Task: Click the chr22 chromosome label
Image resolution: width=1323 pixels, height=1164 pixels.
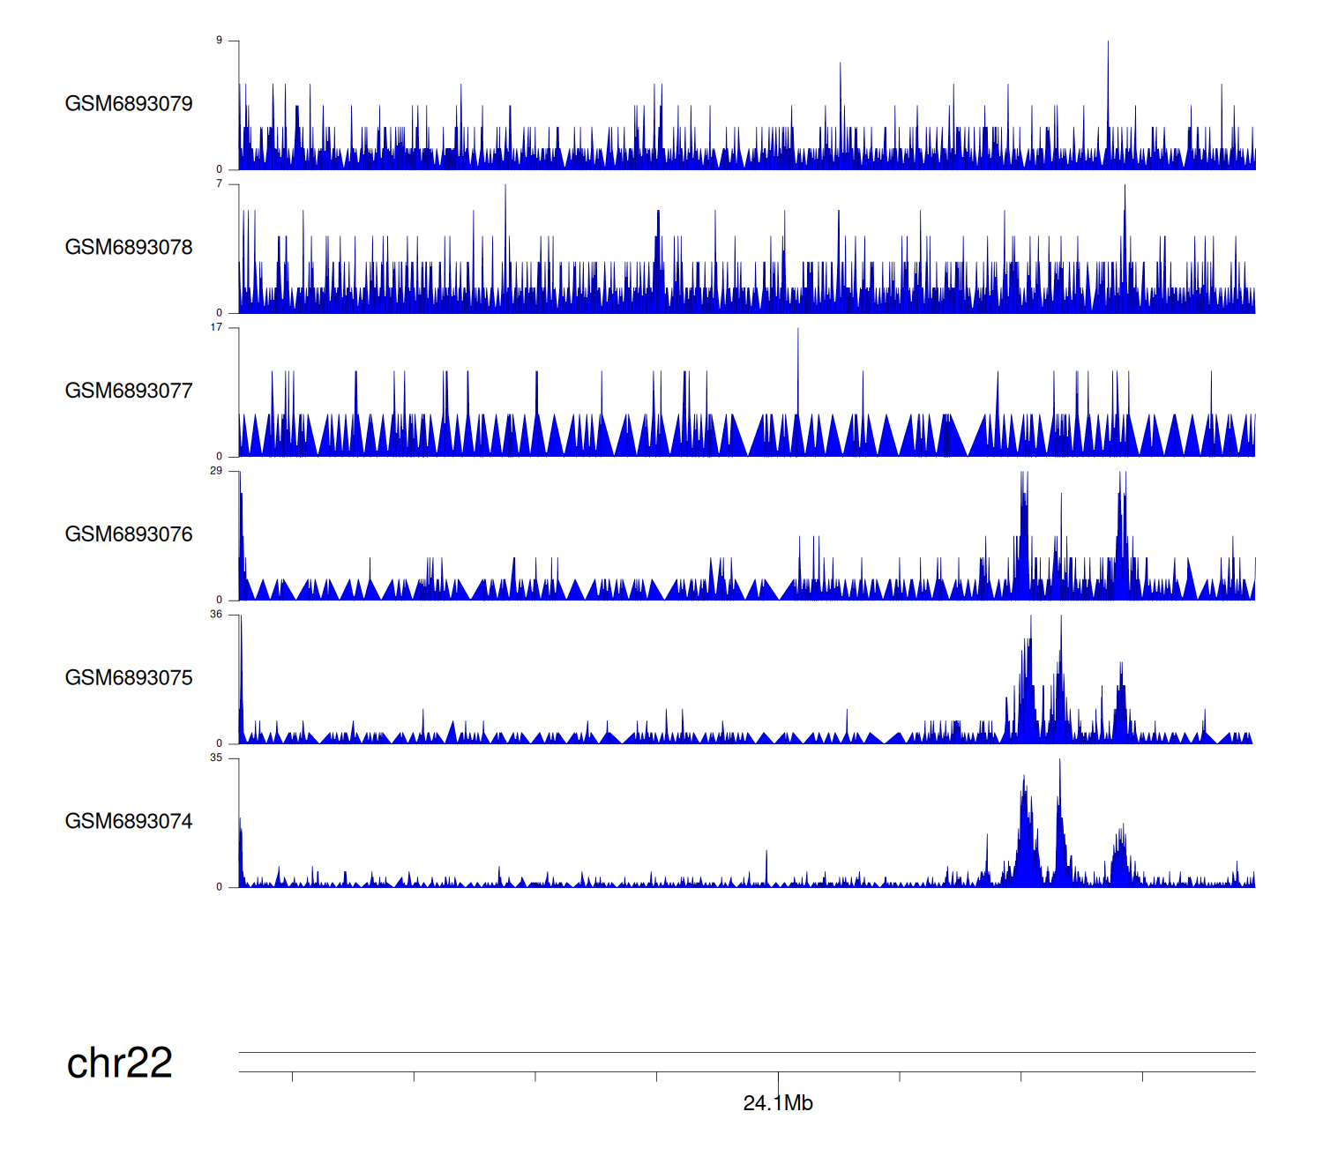Action: 119,1063
